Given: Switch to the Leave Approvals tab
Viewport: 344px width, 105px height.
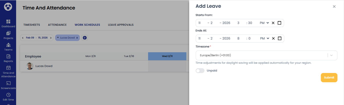Looking at the screenshot, I should [x=121, y=25].
